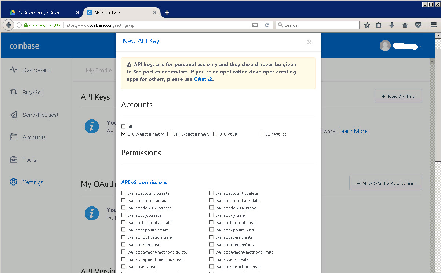Image resolution: width=441 pixels, height=273 pixels.
Task: Click the My OAuth info icon
Action: 92,213
